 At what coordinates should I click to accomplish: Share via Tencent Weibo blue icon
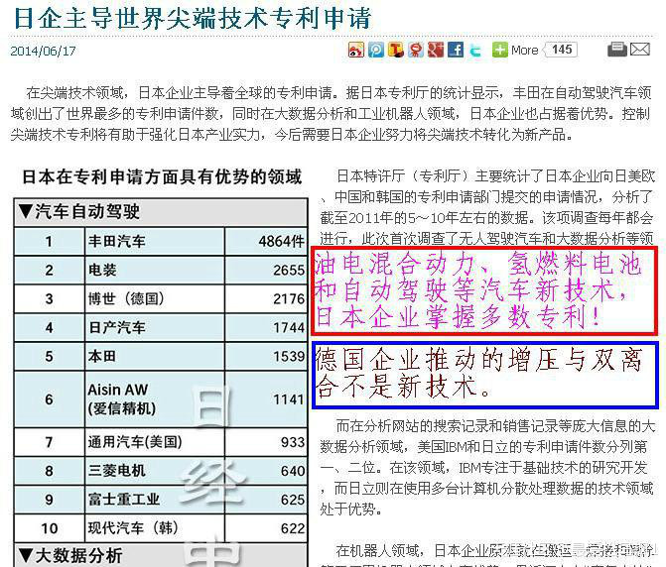pyautogui.click(x=375, y=50)
